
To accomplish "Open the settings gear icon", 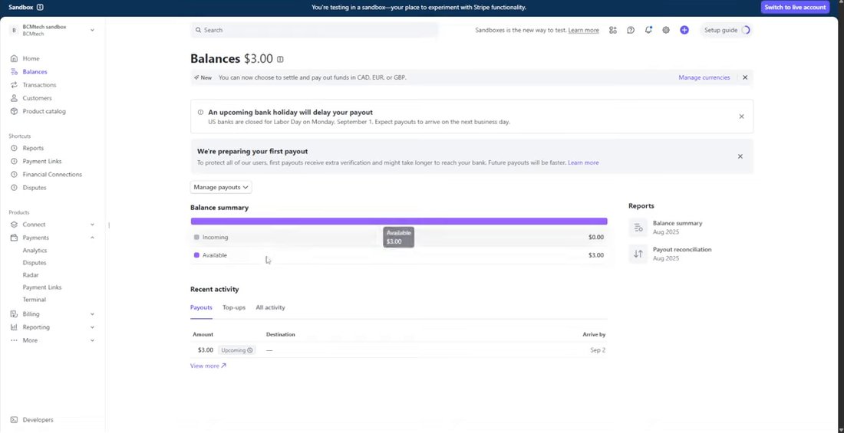I will point(666,30).
